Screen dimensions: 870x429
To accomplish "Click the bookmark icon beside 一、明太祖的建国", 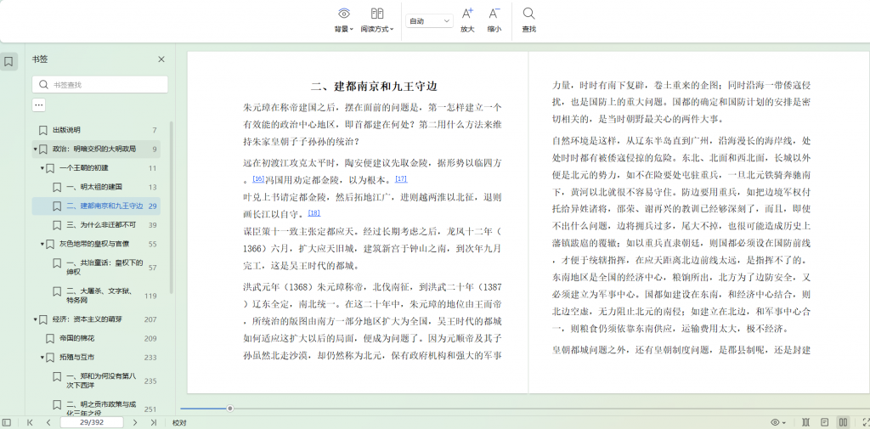I will (57, 187).
